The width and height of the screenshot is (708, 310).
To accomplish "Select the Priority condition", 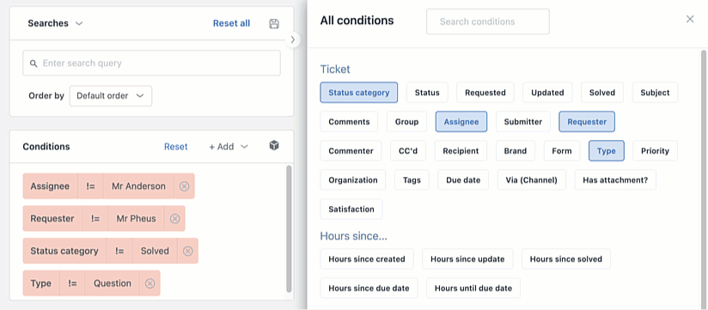I will 656,151.
